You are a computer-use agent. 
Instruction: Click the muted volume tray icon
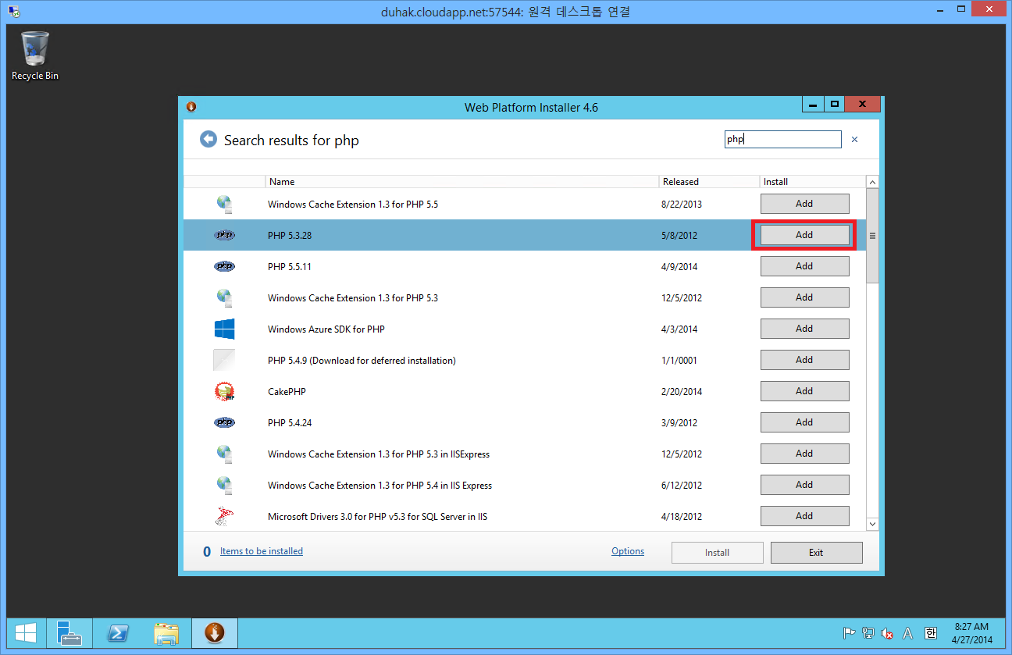(887, 633)
